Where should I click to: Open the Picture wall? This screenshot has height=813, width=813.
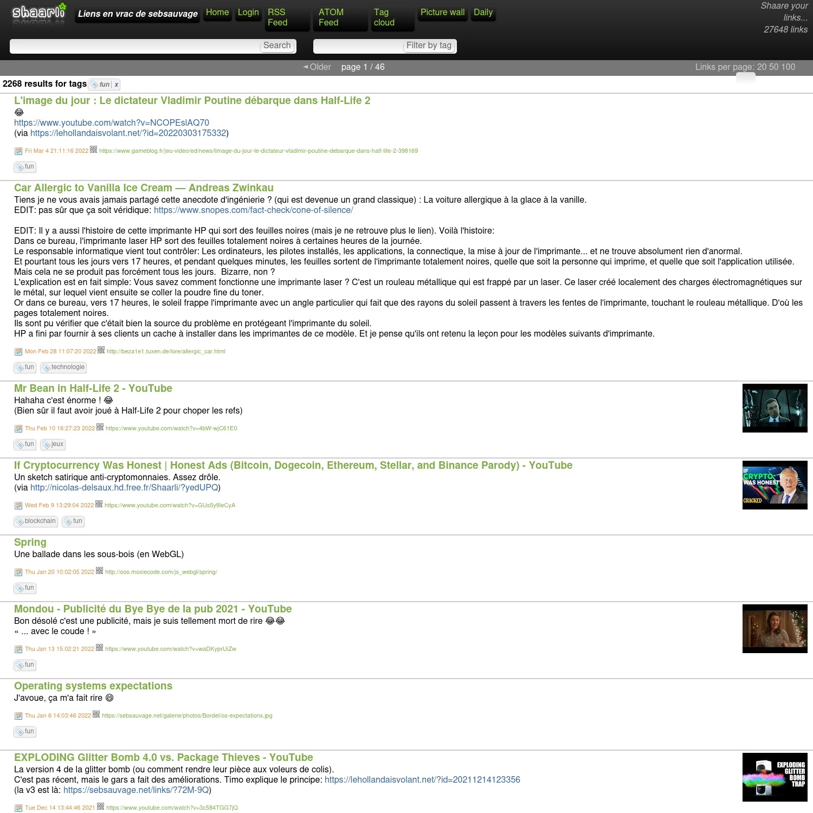[442, 12]
